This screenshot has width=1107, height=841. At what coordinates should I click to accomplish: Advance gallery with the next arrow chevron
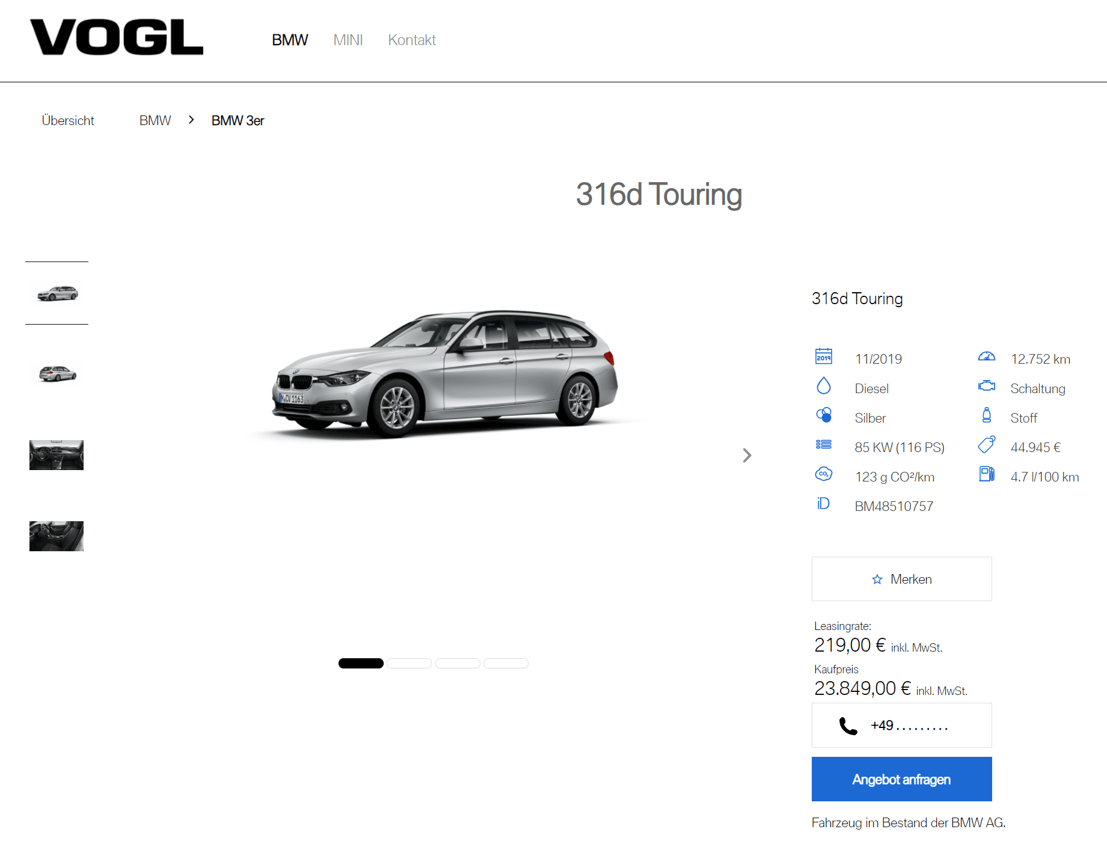click(747, 456)
